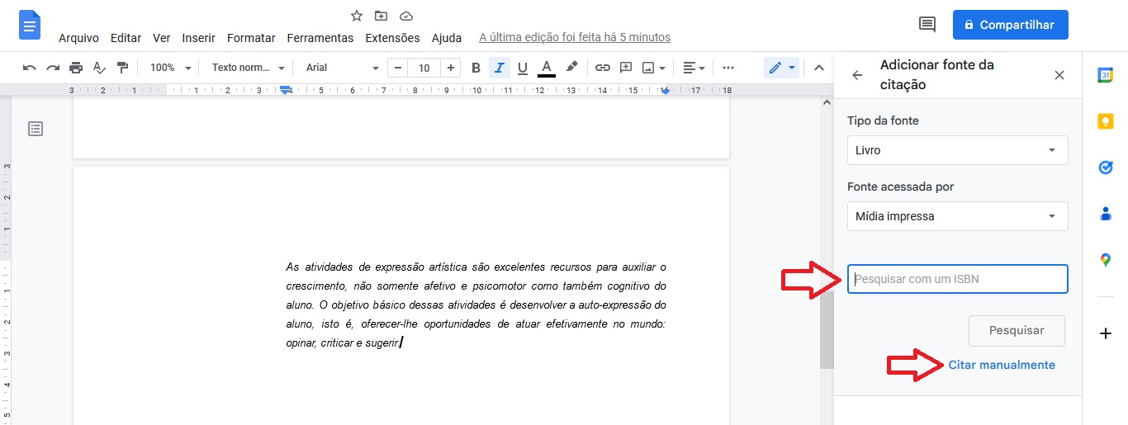The image size is (1128, 425).
Task: Open Google Keep from side panel
Action: tap(1105, 121)
